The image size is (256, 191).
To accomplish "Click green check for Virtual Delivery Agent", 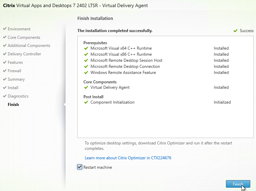I will click(x=86, y=88).
